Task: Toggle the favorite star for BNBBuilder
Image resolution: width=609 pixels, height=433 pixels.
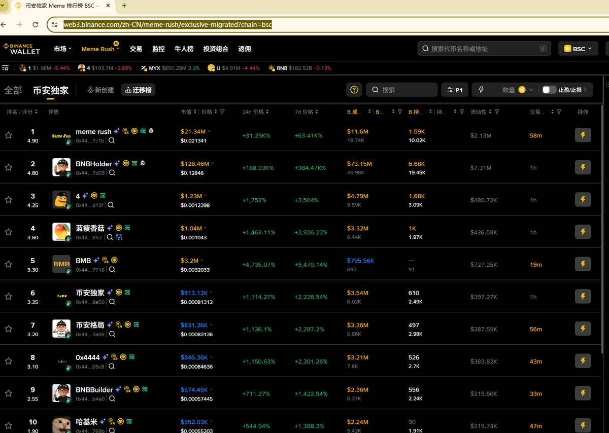Action: tap(9, 393)
